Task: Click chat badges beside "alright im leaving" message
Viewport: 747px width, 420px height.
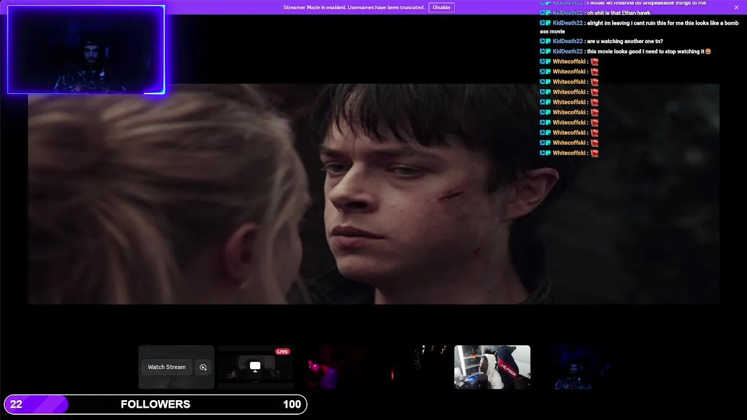Action: [x=545, y=23]
